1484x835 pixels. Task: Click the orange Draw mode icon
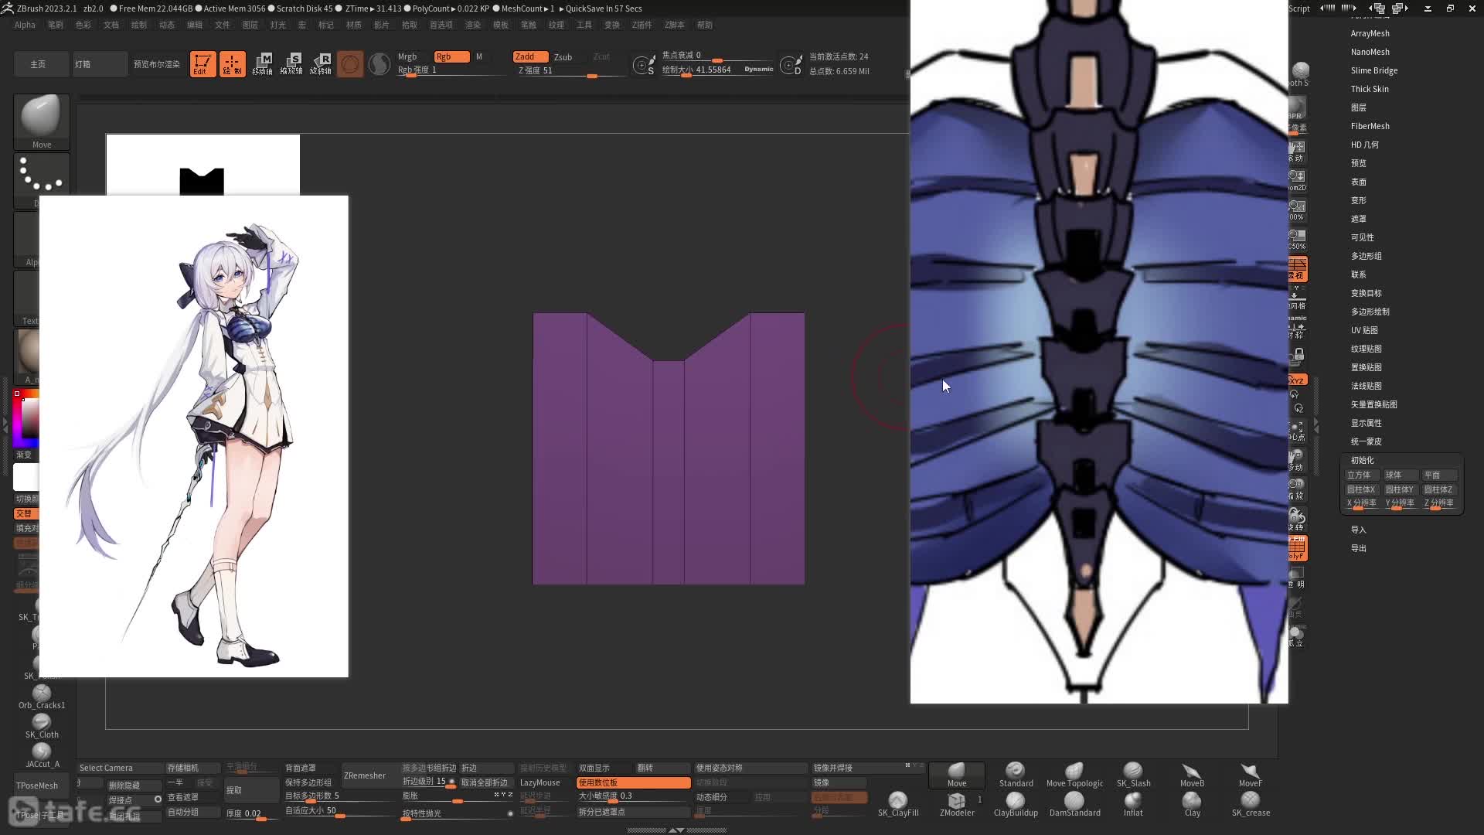point(232,64)
